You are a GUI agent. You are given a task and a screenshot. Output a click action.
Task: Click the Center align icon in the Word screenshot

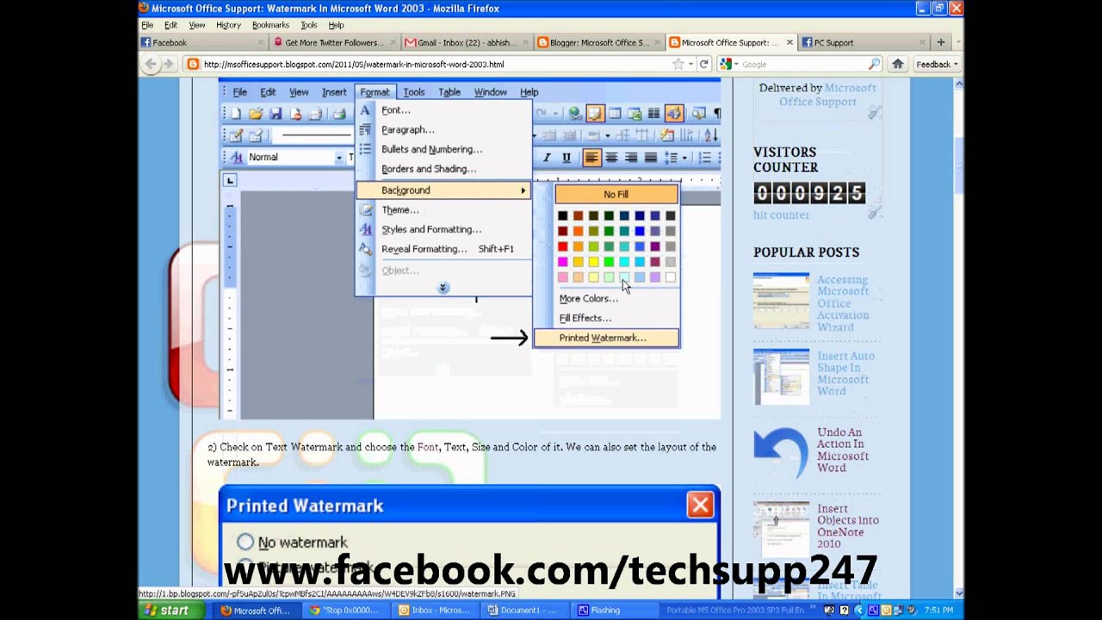(x=611, y=158)
